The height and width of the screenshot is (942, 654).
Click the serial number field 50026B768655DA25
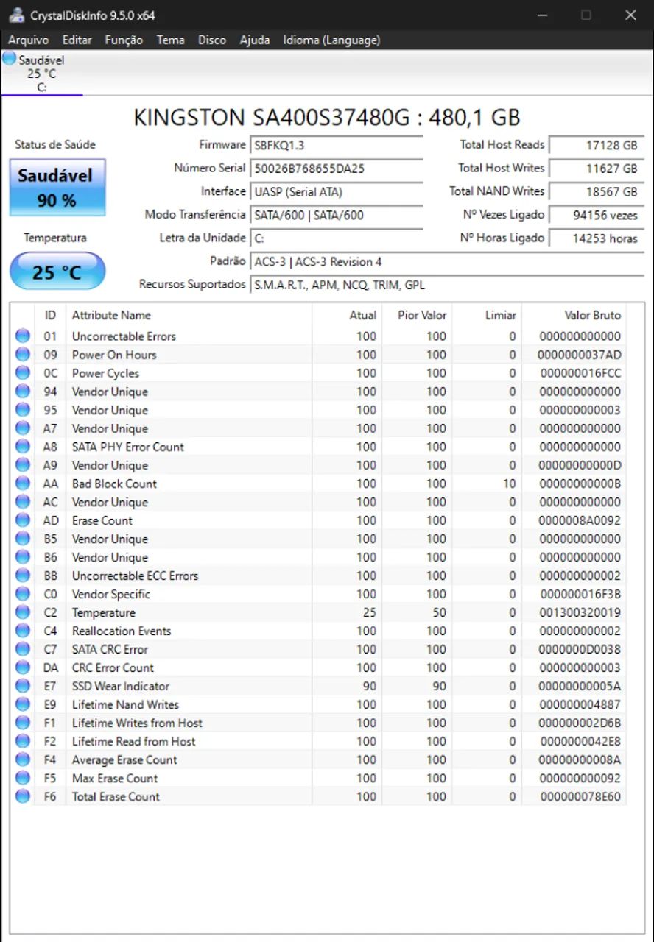click(x=337, y=169)
